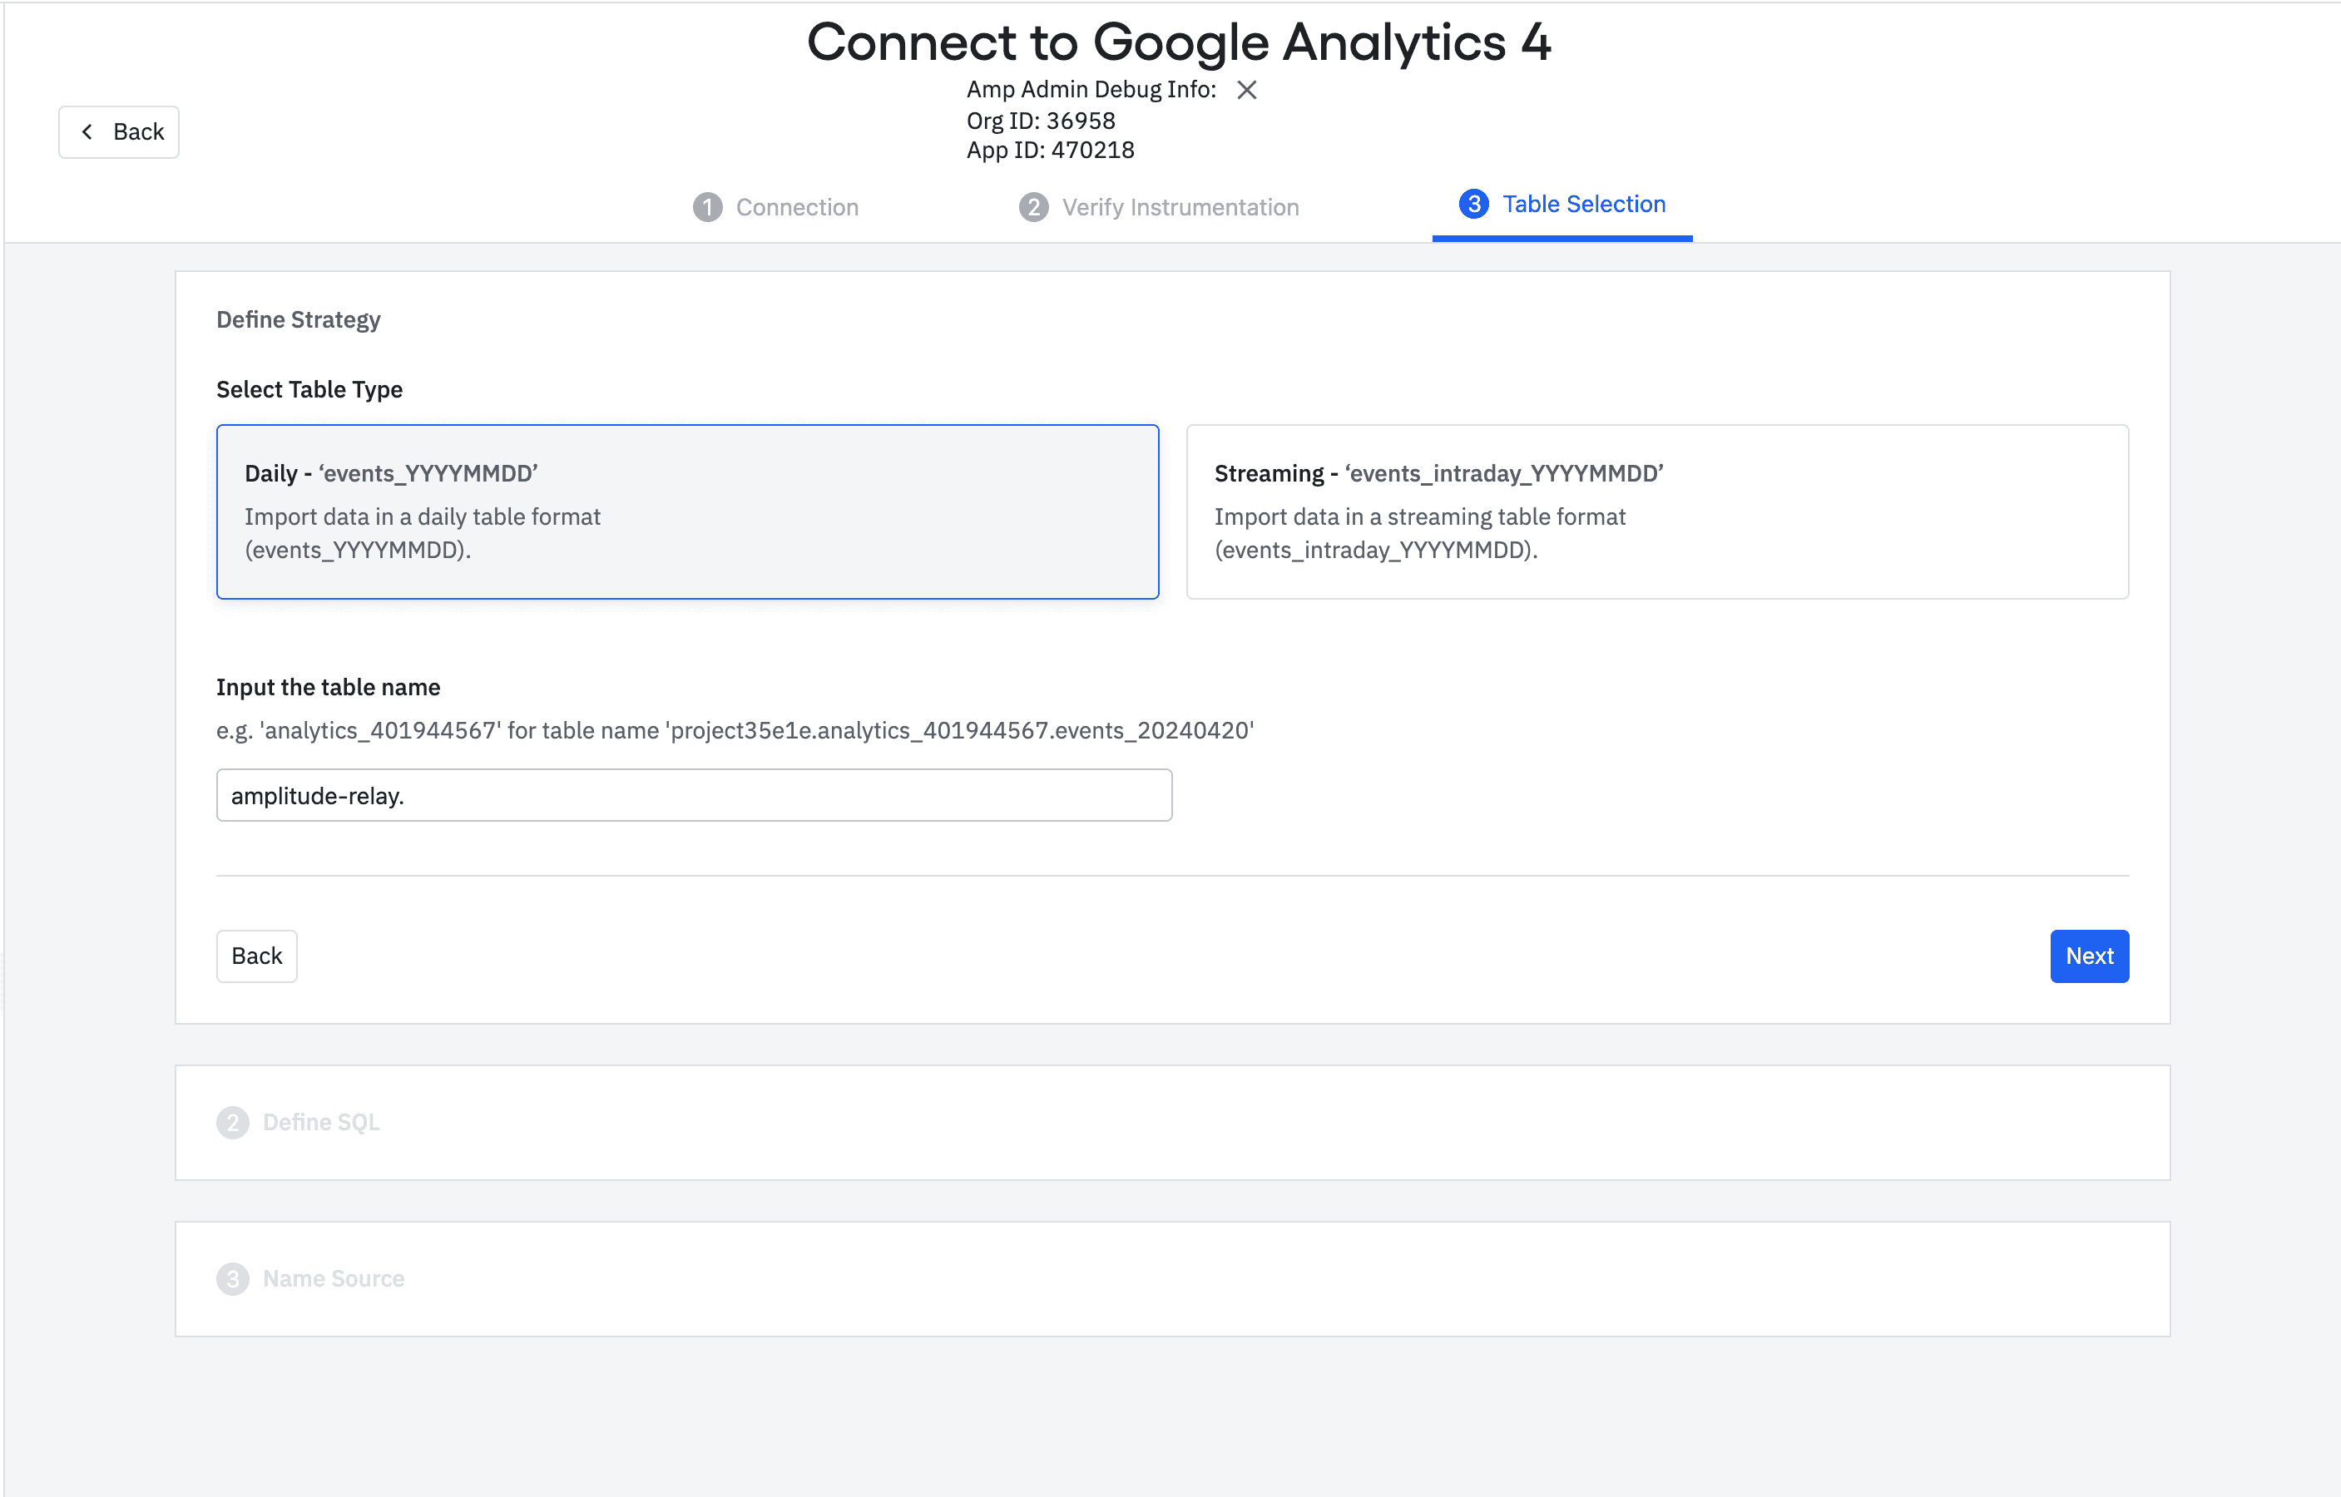Click the Back button below the table input

pyautogui.click(x=257, y=956)
